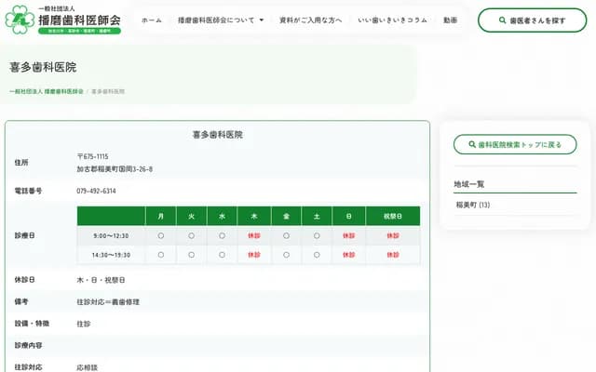Click the Sunday afternoon 休診 cell

coord(348,255)
